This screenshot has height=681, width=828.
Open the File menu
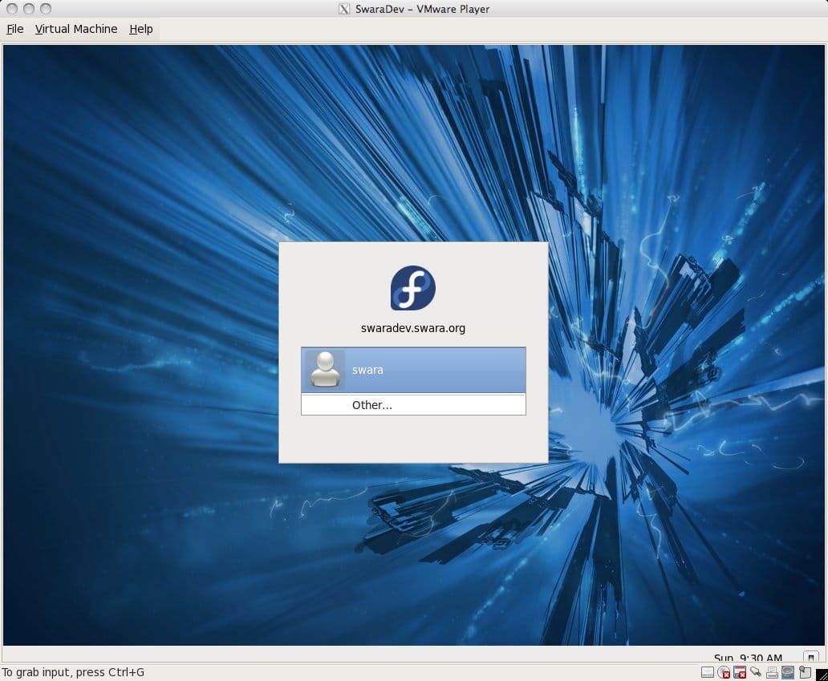15,29
